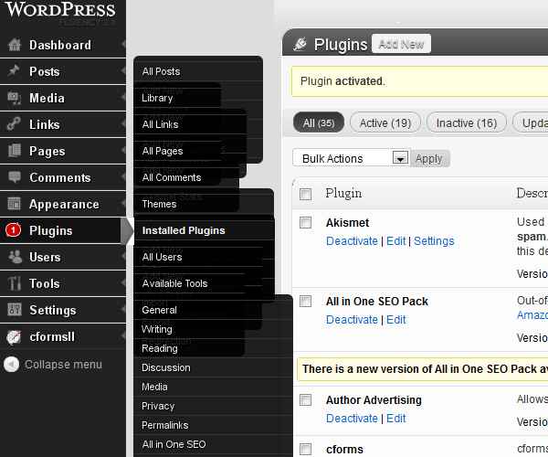548x457 pixels.
Task: Click the Users people icon
Action: pyautogui.click(x=15, y=257)
